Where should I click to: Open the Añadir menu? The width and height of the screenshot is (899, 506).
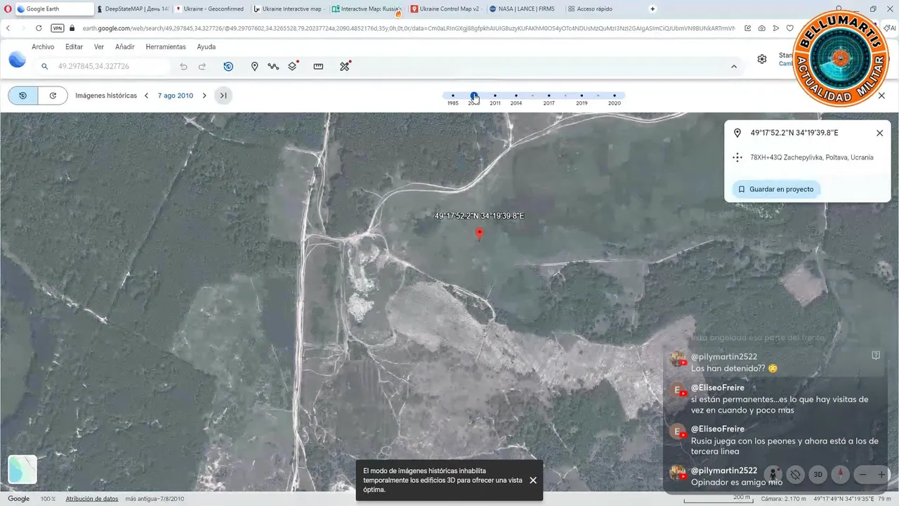click(125, 47)
